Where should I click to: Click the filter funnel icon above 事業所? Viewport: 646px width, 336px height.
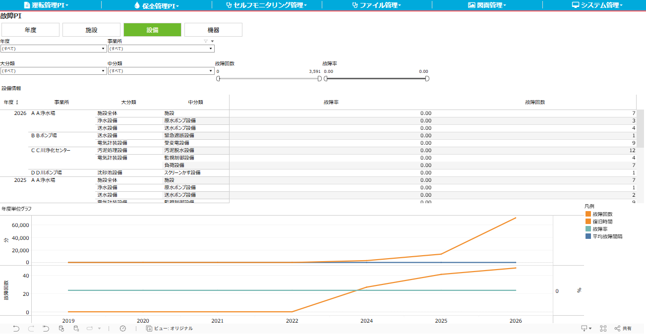click(206, 41)
